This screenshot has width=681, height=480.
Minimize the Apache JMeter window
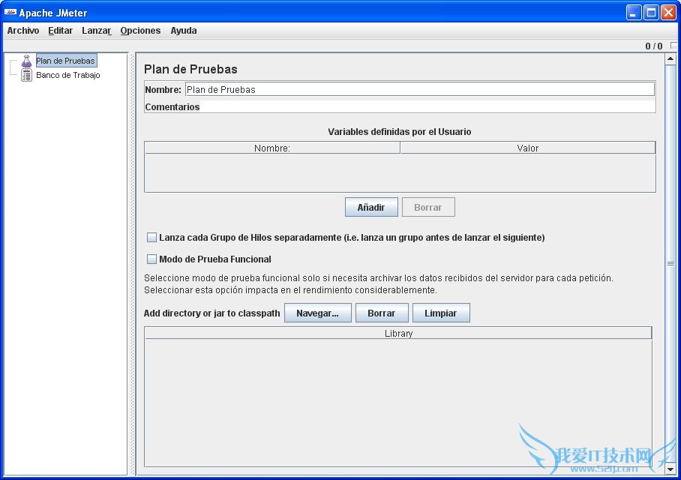point(634,12)
